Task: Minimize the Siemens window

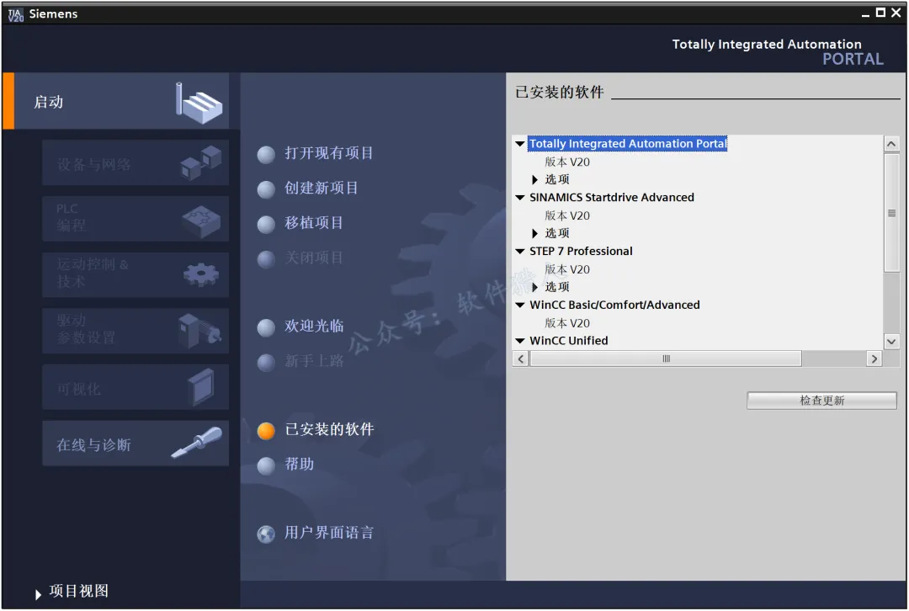Action: tap(865, 14)
